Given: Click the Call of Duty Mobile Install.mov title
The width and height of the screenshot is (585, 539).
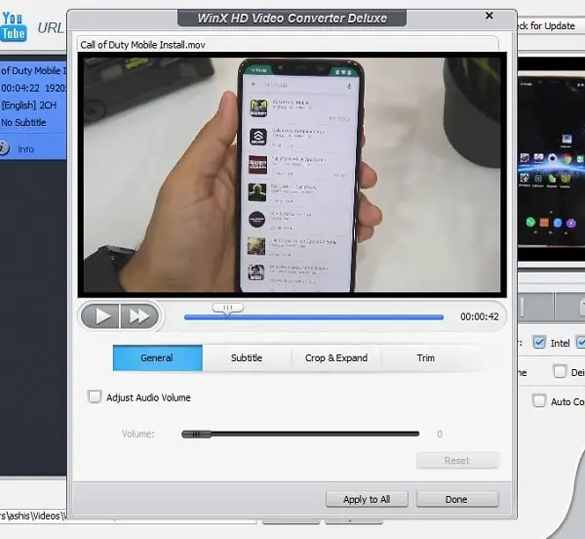Looking at the screenshot, I should click(x=142, y=45).
